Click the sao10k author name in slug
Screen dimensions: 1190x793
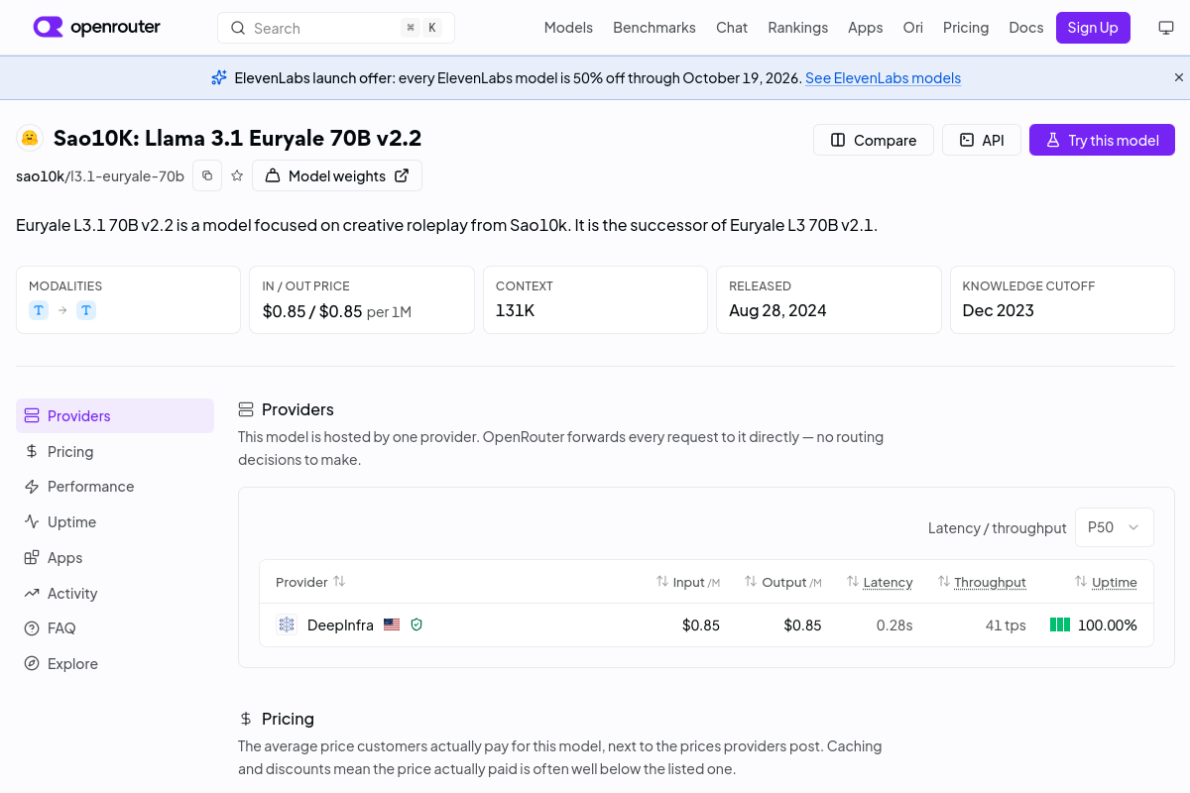coord(40,176)
